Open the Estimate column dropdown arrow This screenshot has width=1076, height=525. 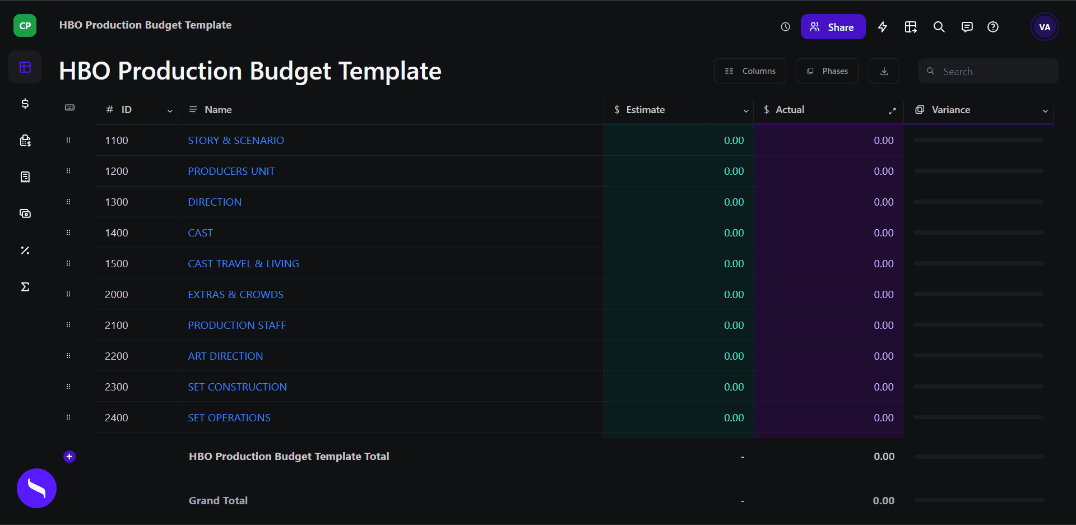click(x=746, y=110)
